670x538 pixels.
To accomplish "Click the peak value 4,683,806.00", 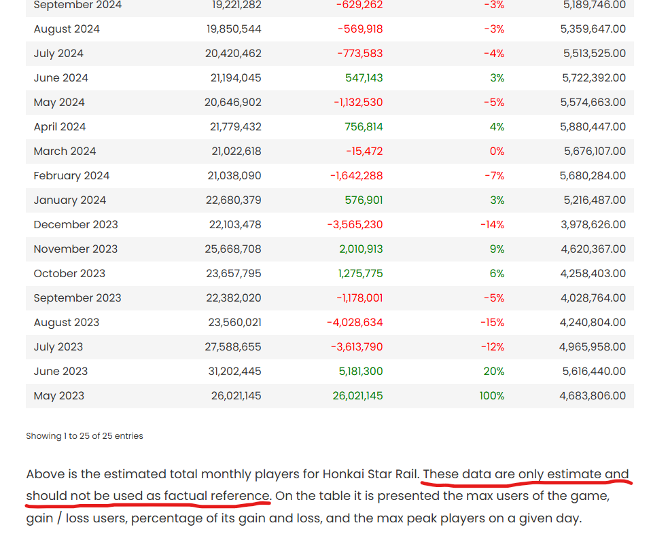I will pyautogui.click(x=593, y=396).
